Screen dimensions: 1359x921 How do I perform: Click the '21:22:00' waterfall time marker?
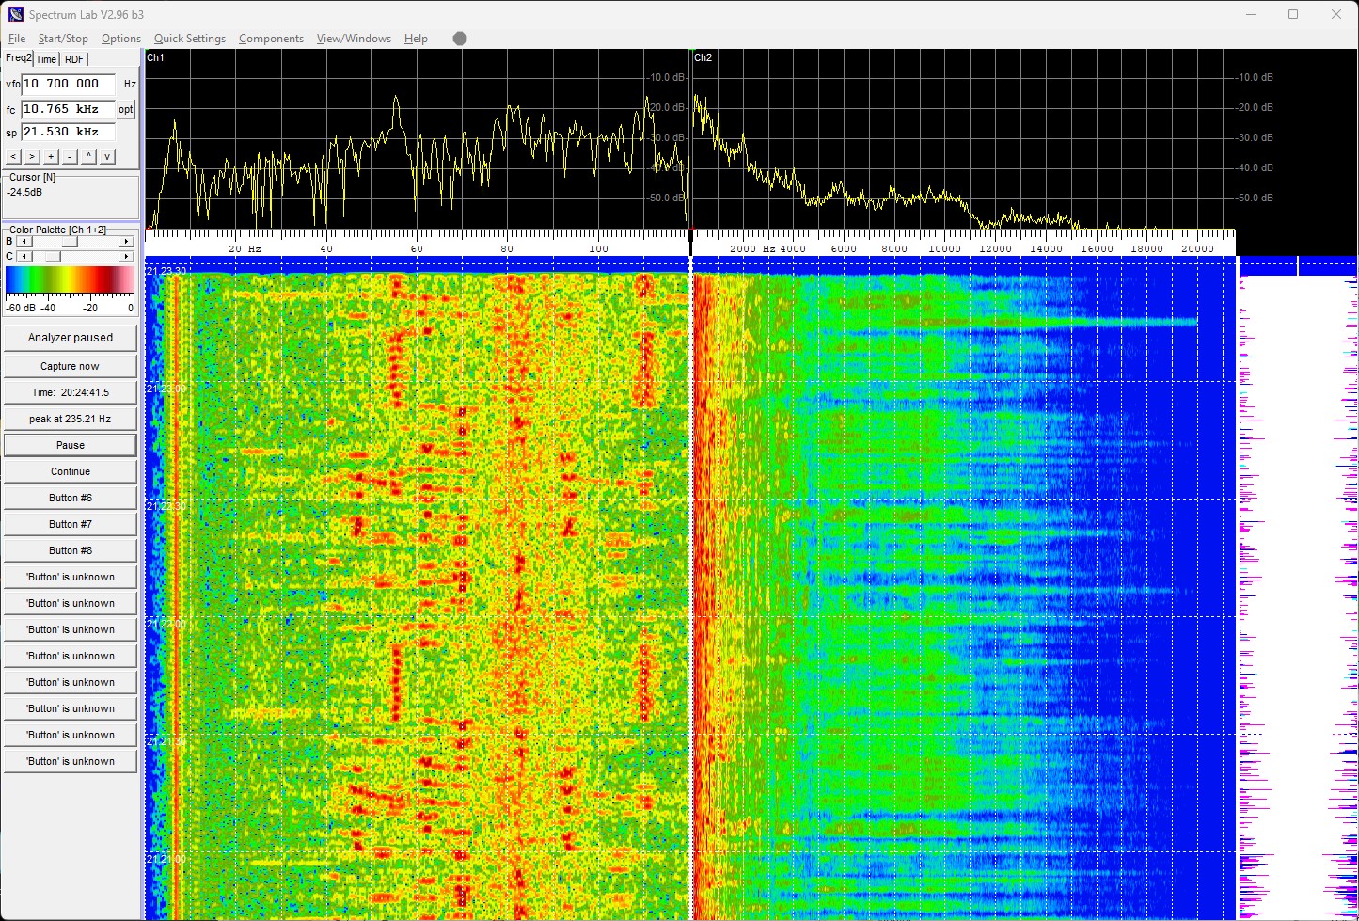[x=166, y=624]
